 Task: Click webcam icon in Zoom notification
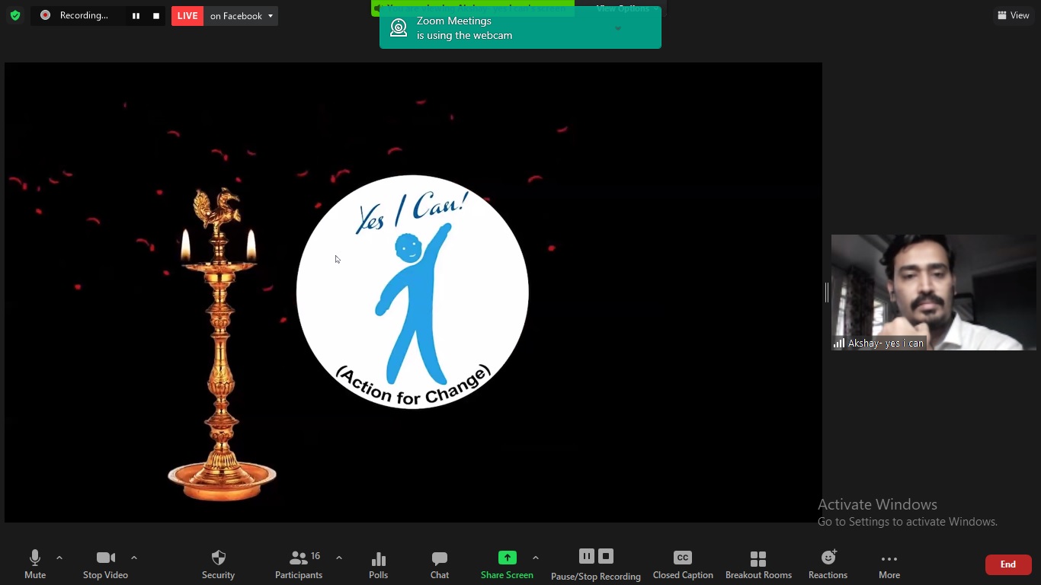[399, 28]
